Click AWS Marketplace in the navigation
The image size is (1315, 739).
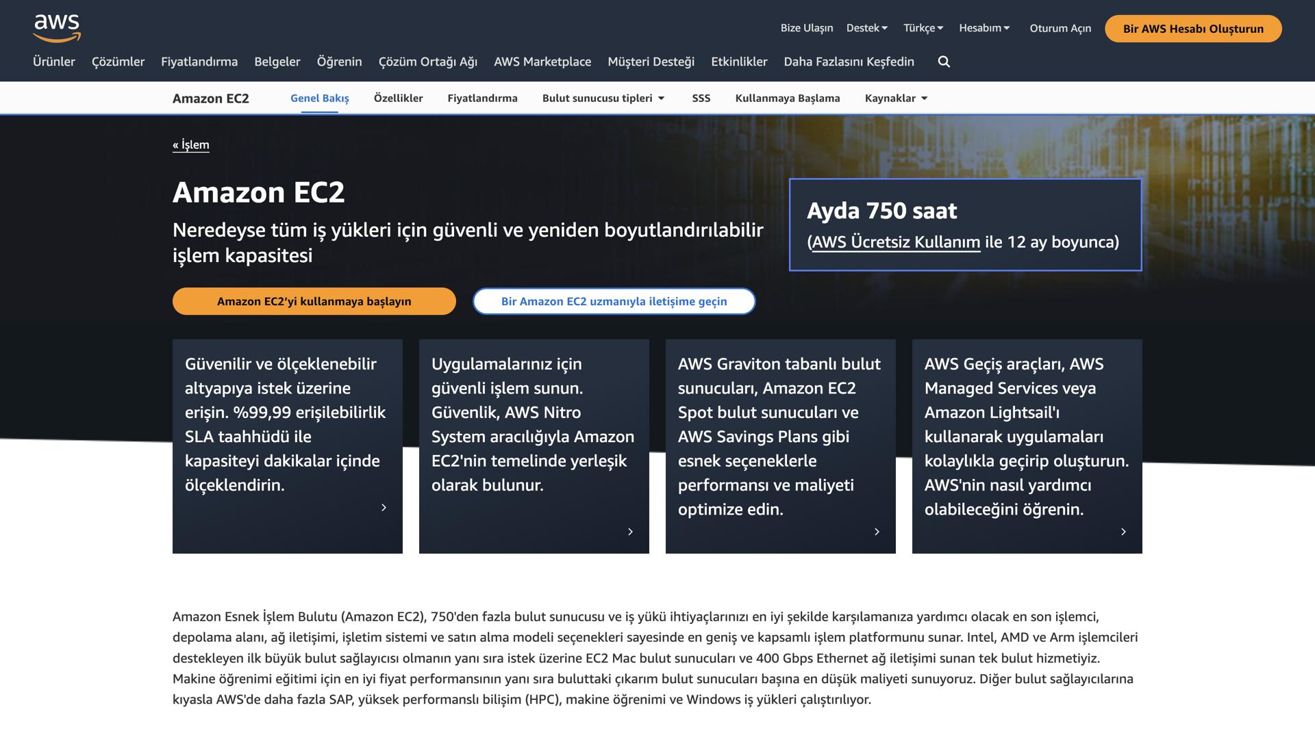pyautogui.click(x=542, y=62)
